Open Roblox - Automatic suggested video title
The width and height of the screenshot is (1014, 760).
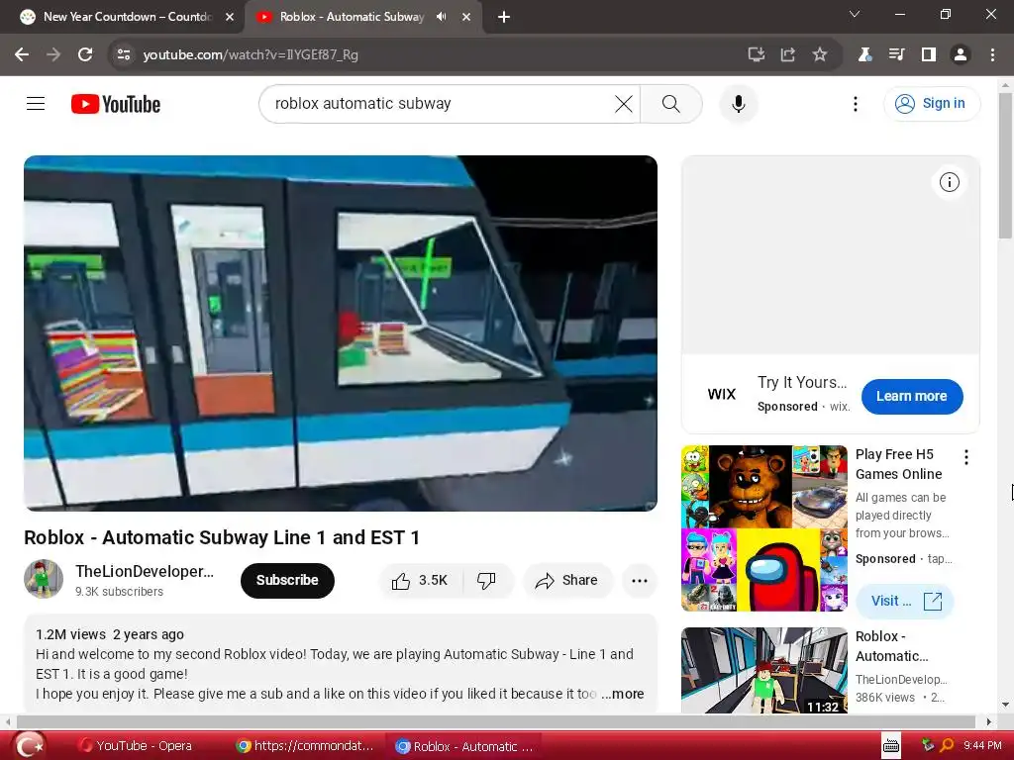(892, 646)
